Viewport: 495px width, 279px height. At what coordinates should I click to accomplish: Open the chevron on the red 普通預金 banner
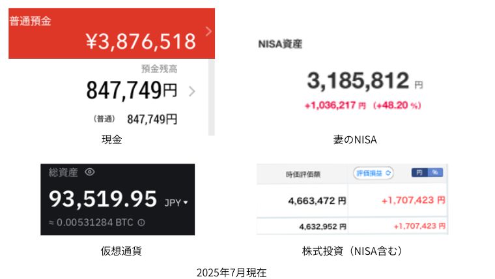(x=208, y=31)
